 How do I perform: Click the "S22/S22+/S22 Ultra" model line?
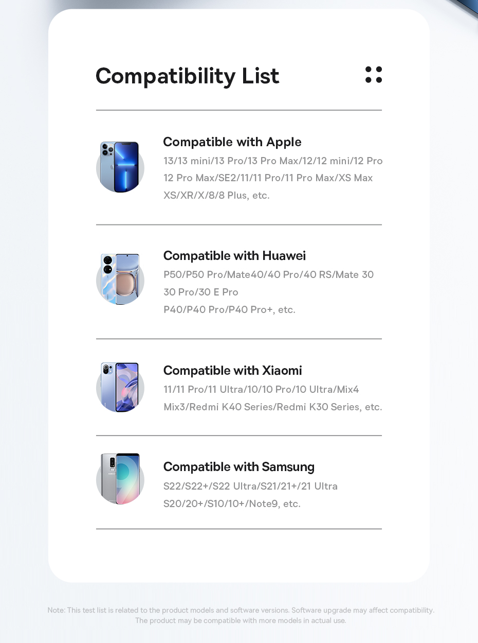pos(250,486)
